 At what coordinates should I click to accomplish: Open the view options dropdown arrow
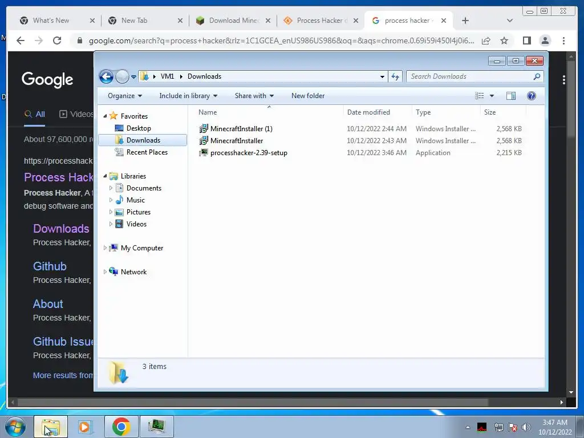tap(492, 96)
